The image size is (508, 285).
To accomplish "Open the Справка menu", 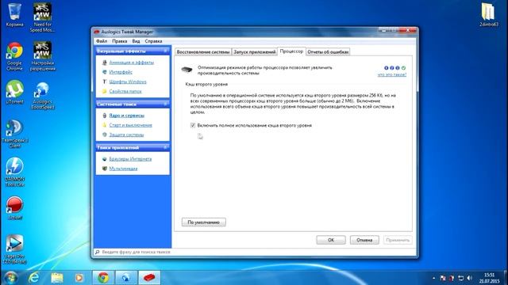I will pyautogui.click(x=153, y=41).
